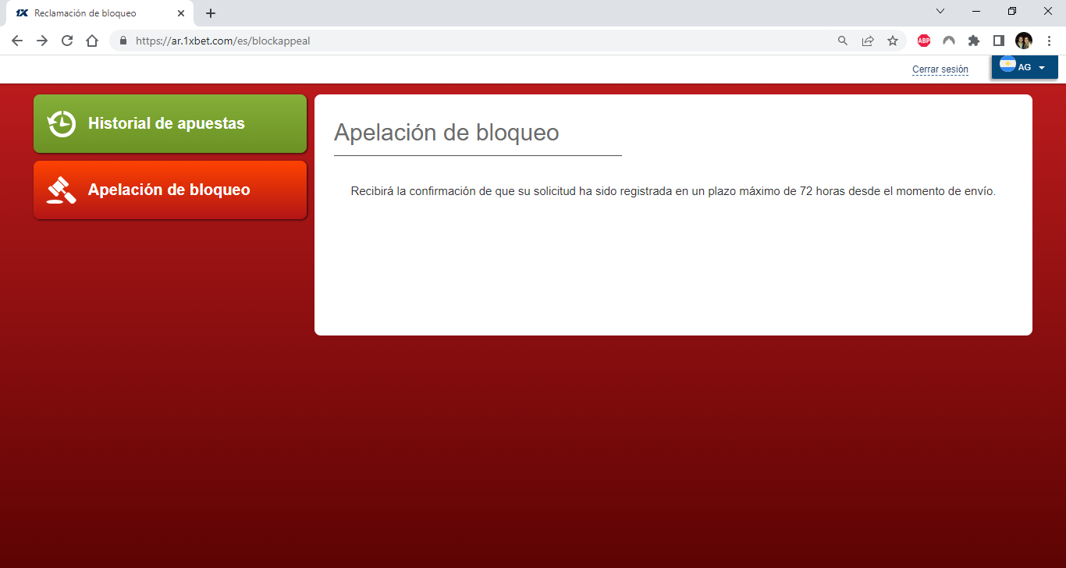Screen dimensions: 1066x568
Task: View site lock security info
Action: click(123, 41)
